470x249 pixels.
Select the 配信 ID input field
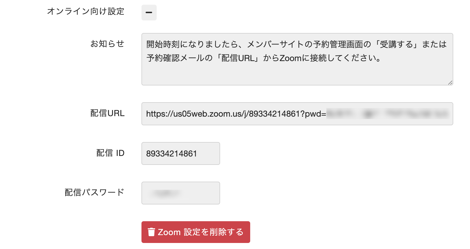tap(181, 153)
